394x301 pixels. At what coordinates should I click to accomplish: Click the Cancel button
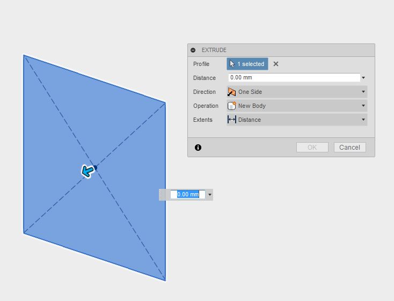350,147
